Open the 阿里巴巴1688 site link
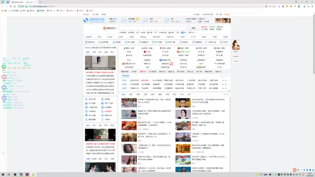The height and width of the screenshot is (177, 315). click(x=129, y=64)
